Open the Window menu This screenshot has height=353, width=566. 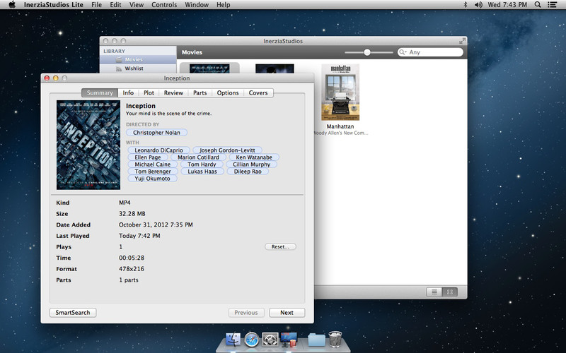coord(197,5)
